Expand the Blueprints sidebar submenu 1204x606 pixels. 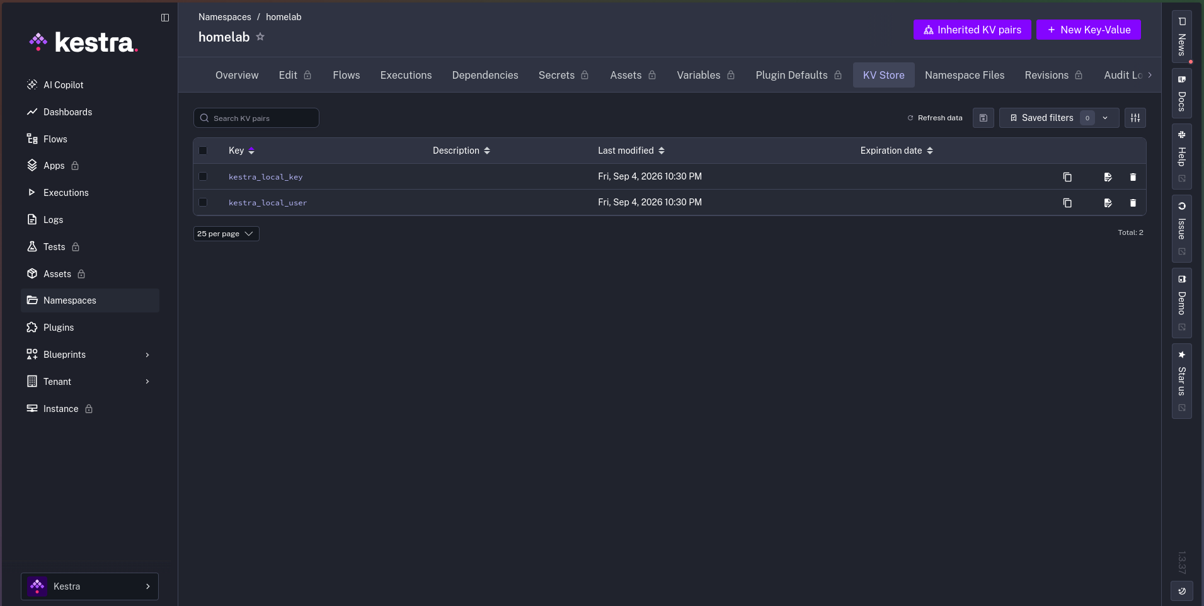click(x=90, y=355)
